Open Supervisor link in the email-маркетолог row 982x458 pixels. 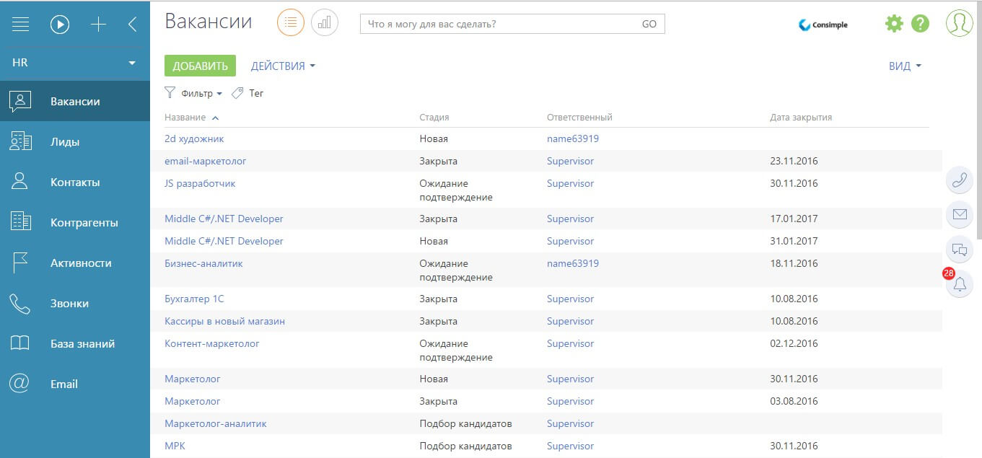570,161
